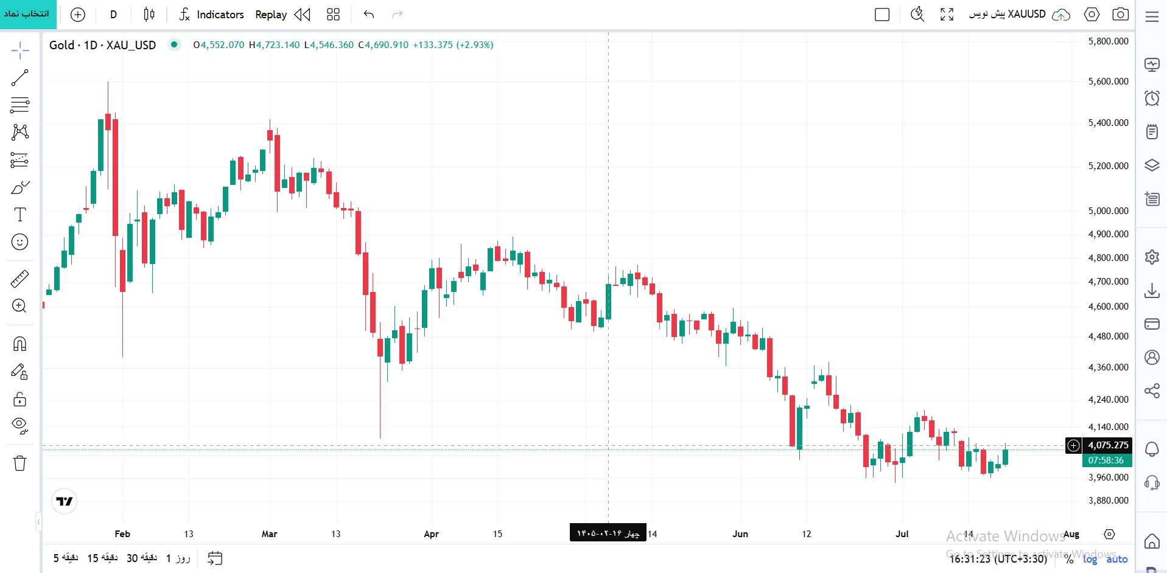The image size is (1167, 573).
Task: Open candle chart style dropdown
Action: pos(149,15)
